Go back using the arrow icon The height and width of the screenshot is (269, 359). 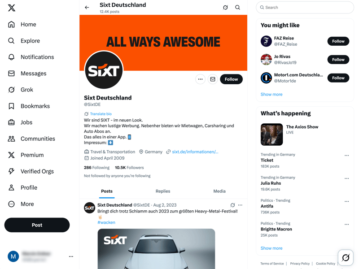point(87,8)
